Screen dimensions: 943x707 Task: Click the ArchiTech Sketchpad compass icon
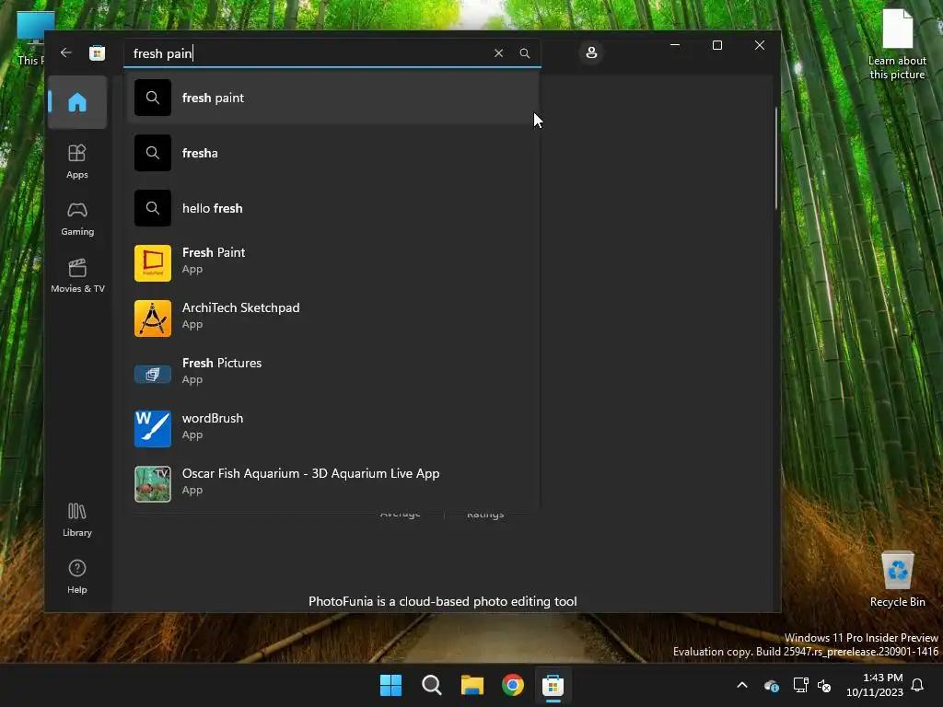click(153, 319)
